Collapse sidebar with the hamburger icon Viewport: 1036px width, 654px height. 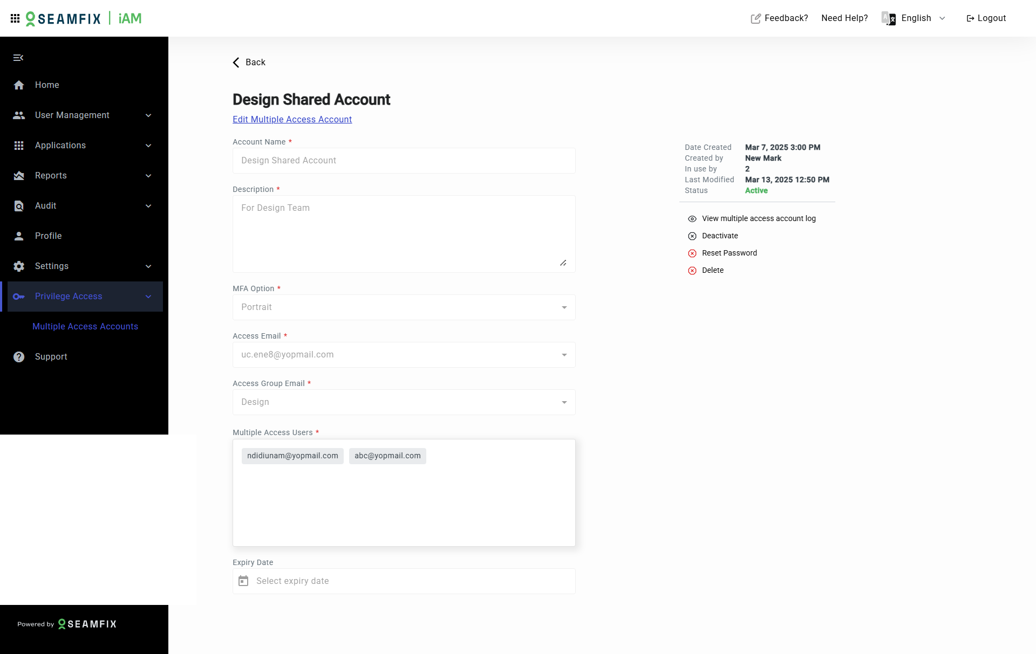coord(18,58)
